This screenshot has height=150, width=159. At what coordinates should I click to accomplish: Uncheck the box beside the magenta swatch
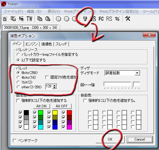click(64, 127)
